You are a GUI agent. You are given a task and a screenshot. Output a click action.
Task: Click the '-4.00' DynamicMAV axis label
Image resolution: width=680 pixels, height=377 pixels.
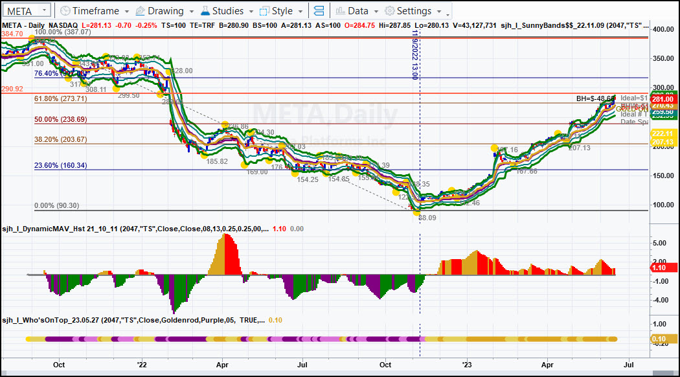659,300
